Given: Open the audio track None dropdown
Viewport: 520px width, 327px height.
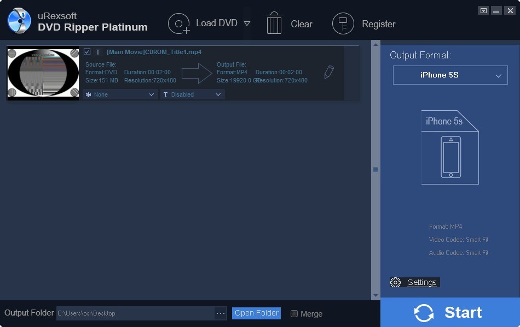Looking at the screenshot, I should [120, 94].
